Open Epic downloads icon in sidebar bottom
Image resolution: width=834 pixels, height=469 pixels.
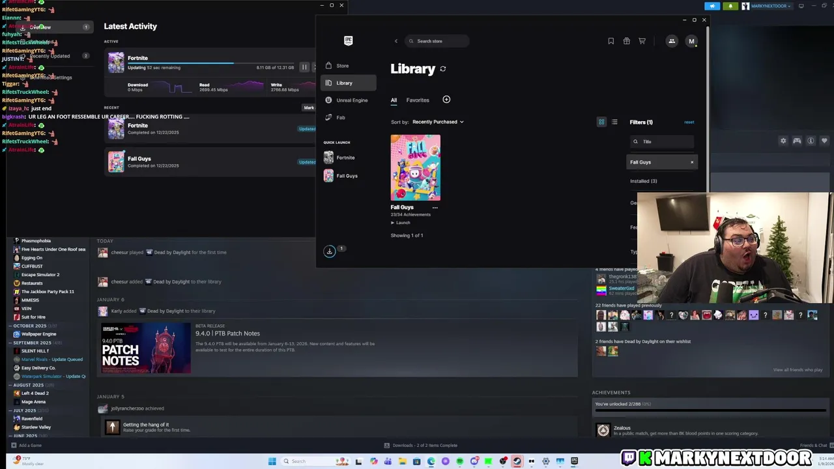(x=330, y=251)
